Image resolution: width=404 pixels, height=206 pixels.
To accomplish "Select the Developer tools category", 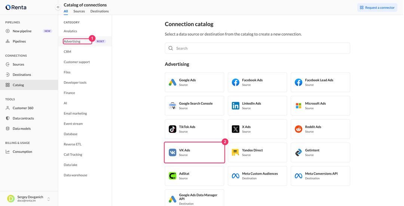I will (75, 83).
